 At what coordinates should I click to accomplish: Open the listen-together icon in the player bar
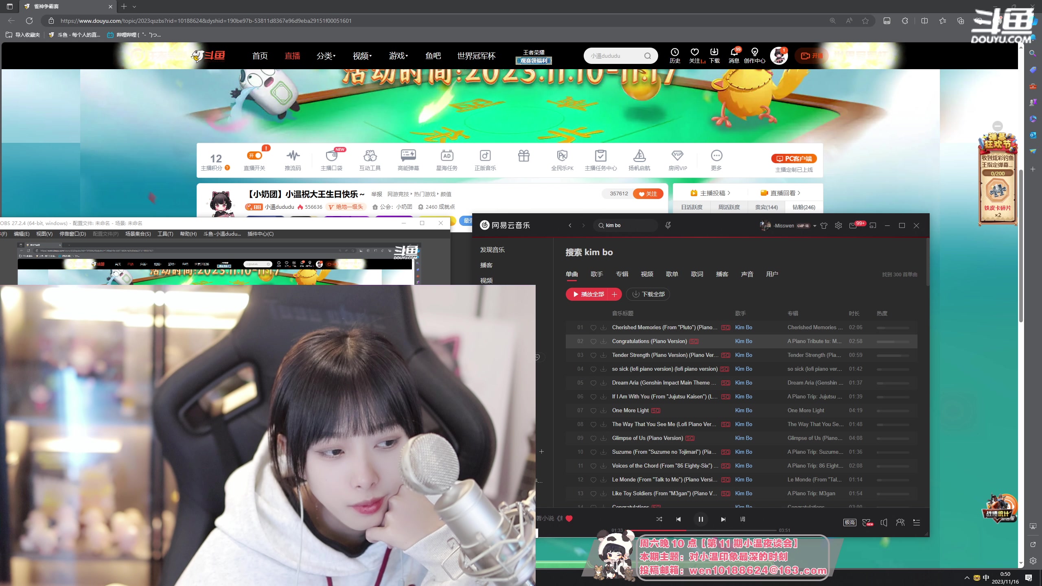pyautogui.click(x=900, y=522)
